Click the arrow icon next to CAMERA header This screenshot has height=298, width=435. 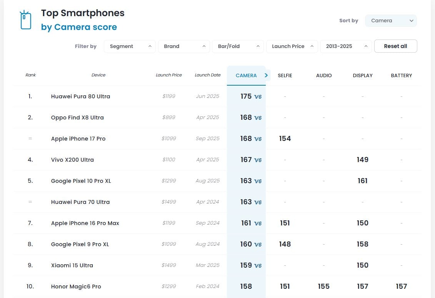266,75
